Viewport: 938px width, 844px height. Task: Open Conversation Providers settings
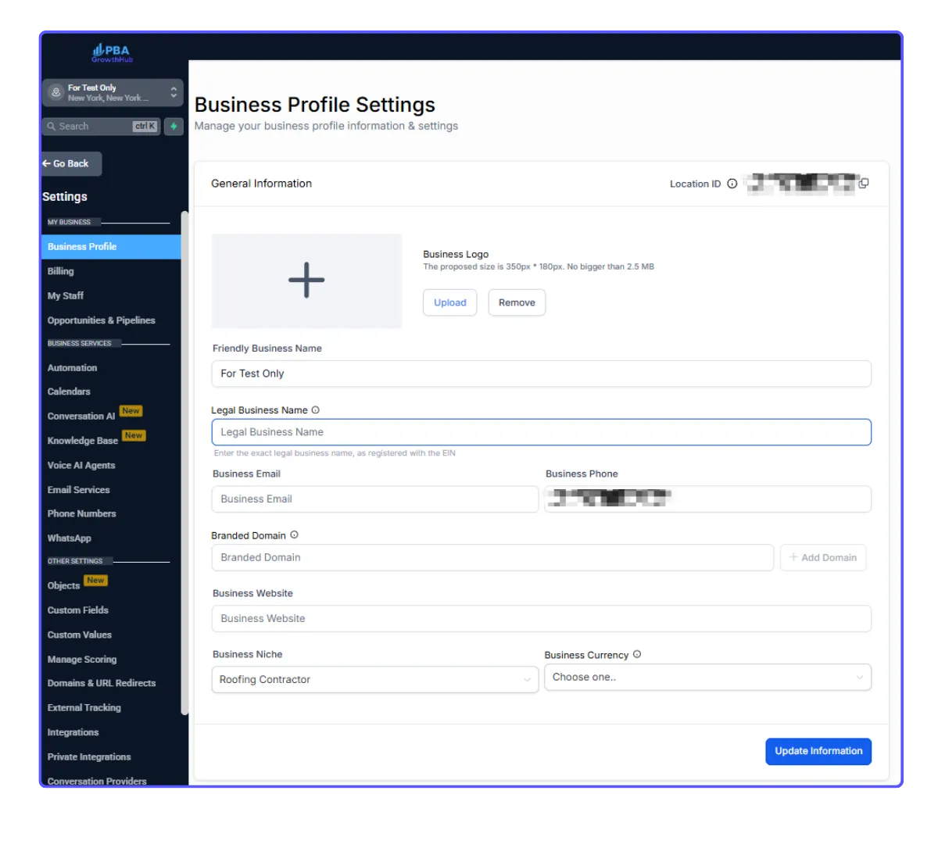point(97,781)
